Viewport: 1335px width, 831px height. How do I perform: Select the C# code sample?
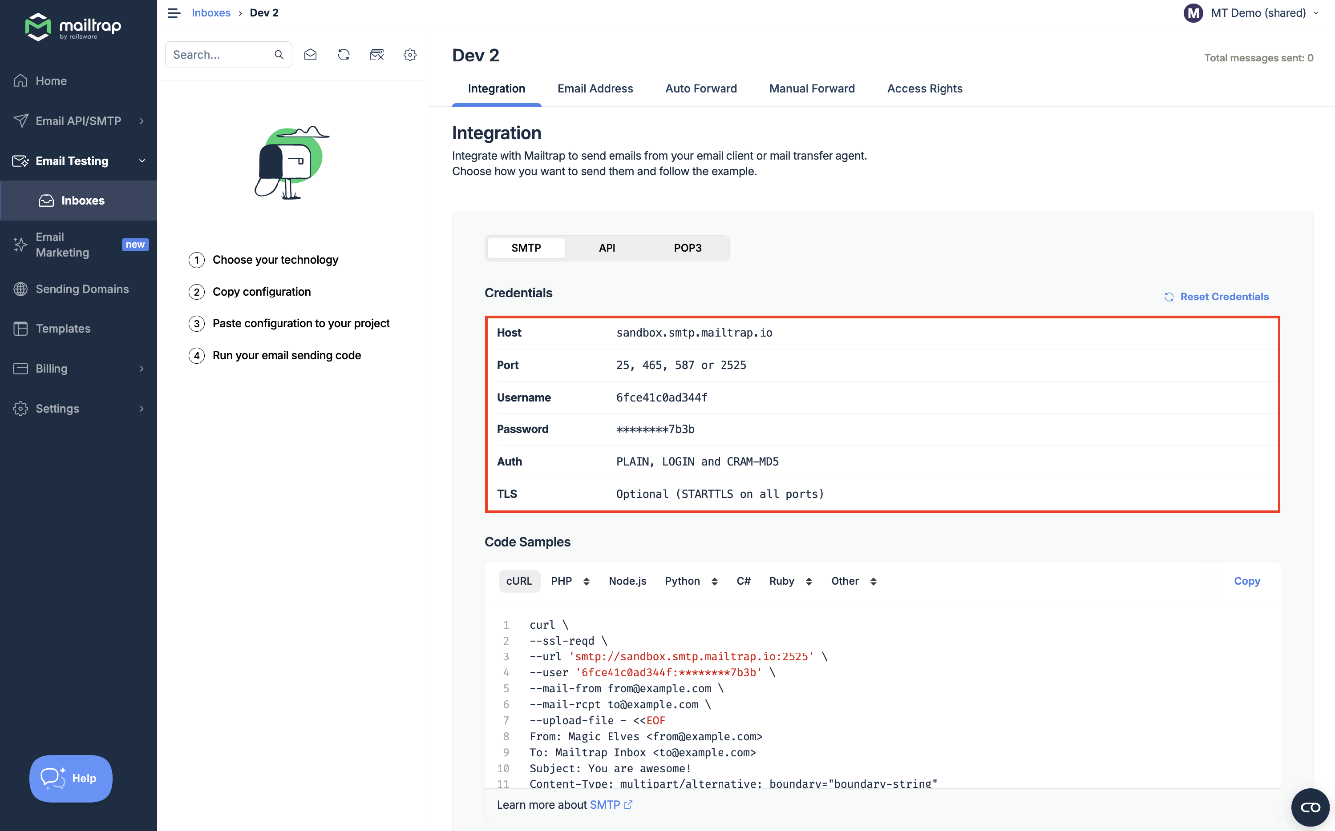tap(743, 581)
